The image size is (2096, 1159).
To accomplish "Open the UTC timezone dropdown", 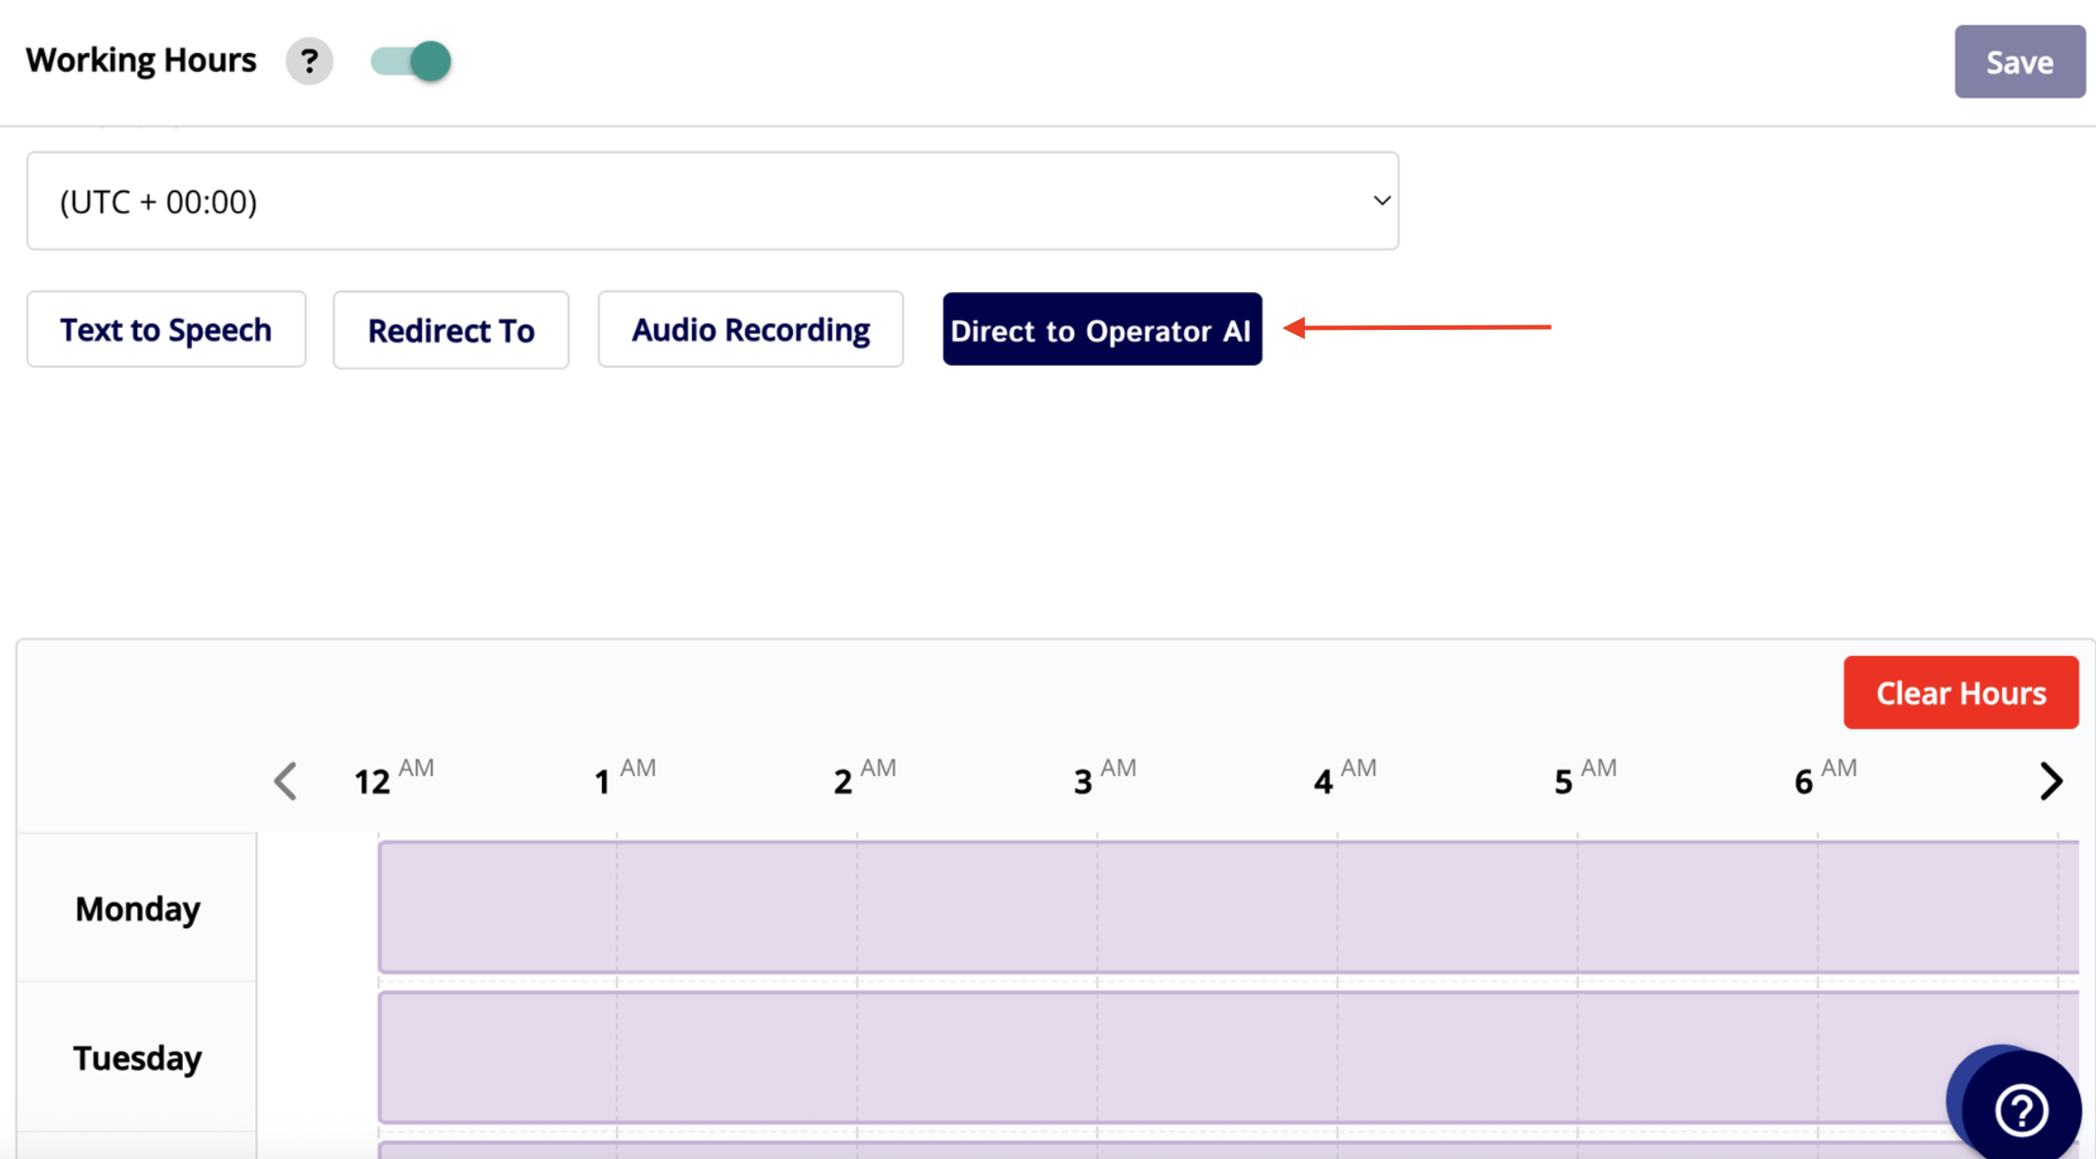I will click(712, 201).
